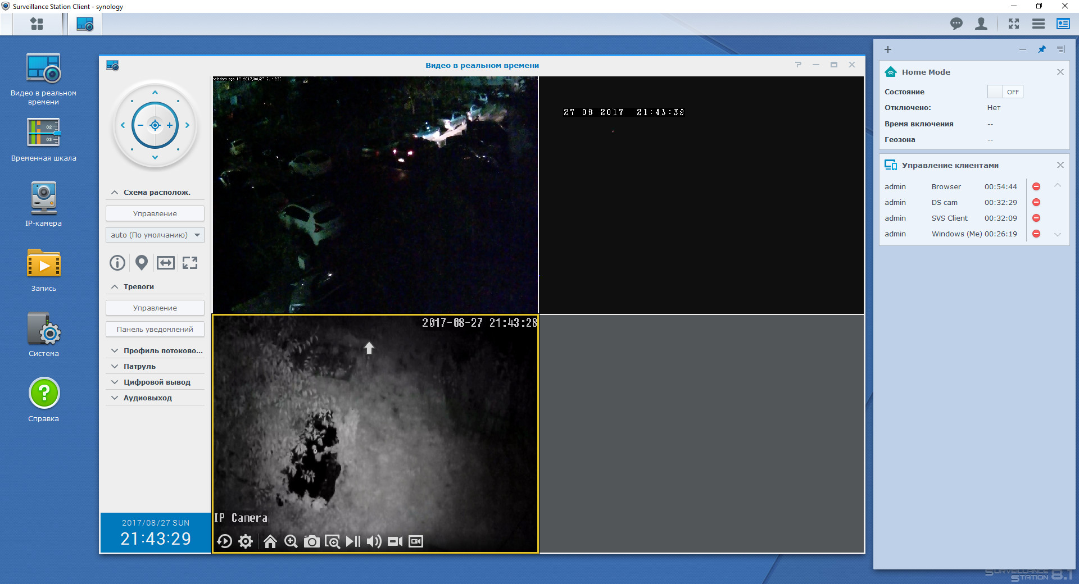
Task: Enter fullscreen layout mode icon
Action: [190, 262]
